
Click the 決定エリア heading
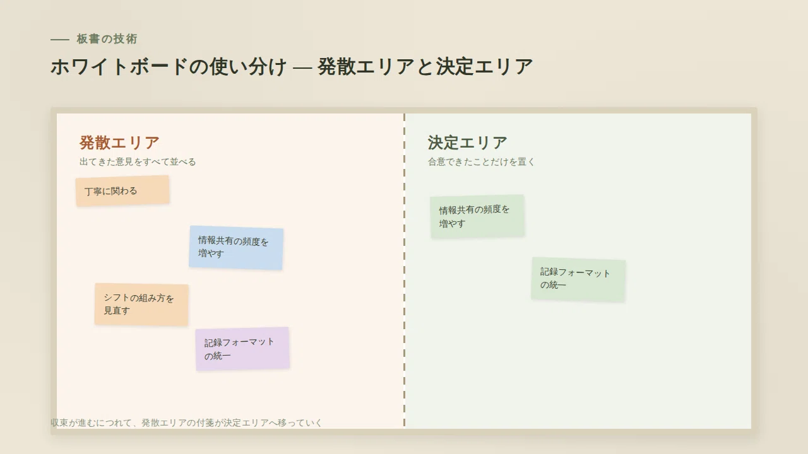tap(467, 143)
